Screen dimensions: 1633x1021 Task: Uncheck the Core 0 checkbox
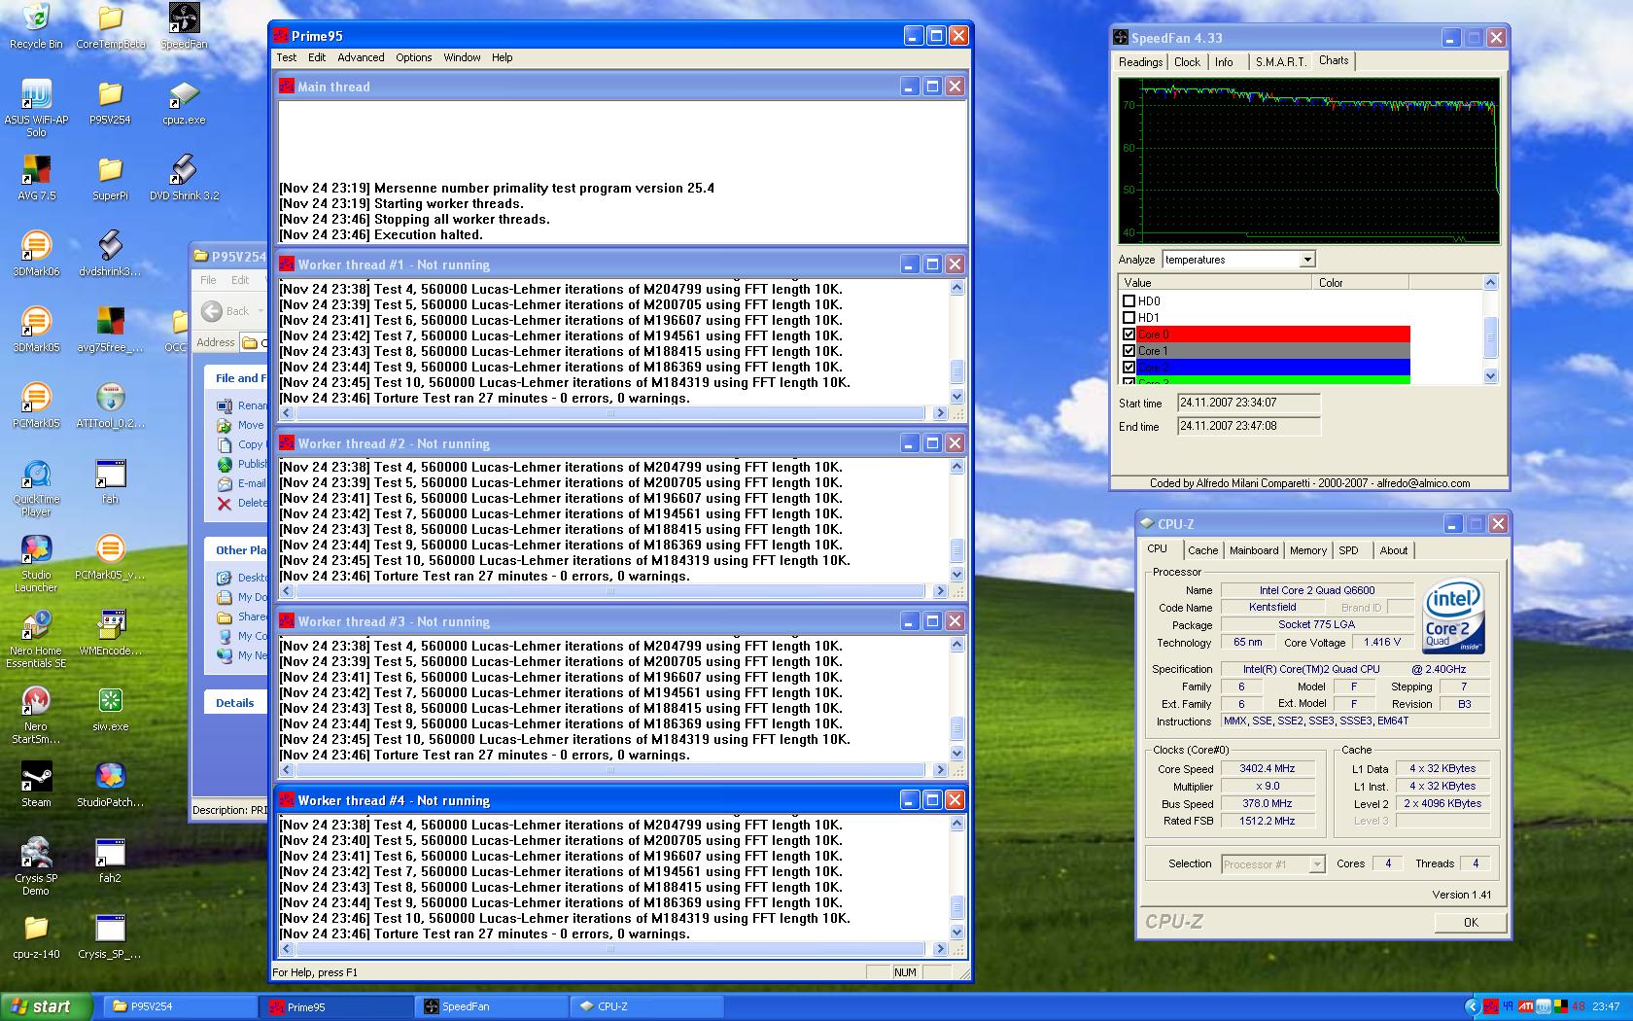pyautogui.click(x=1129, y=334)
